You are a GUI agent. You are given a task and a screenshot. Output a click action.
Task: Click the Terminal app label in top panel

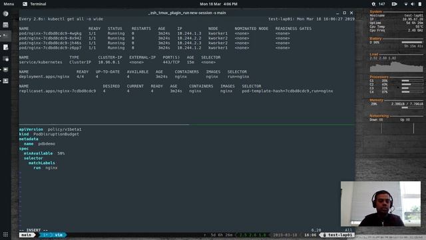[38, 4]
